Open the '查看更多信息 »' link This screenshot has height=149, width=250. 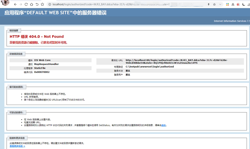click(x=17, y=146)
